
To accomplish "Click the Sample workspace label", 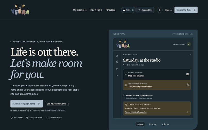I will tap(179, 44).
